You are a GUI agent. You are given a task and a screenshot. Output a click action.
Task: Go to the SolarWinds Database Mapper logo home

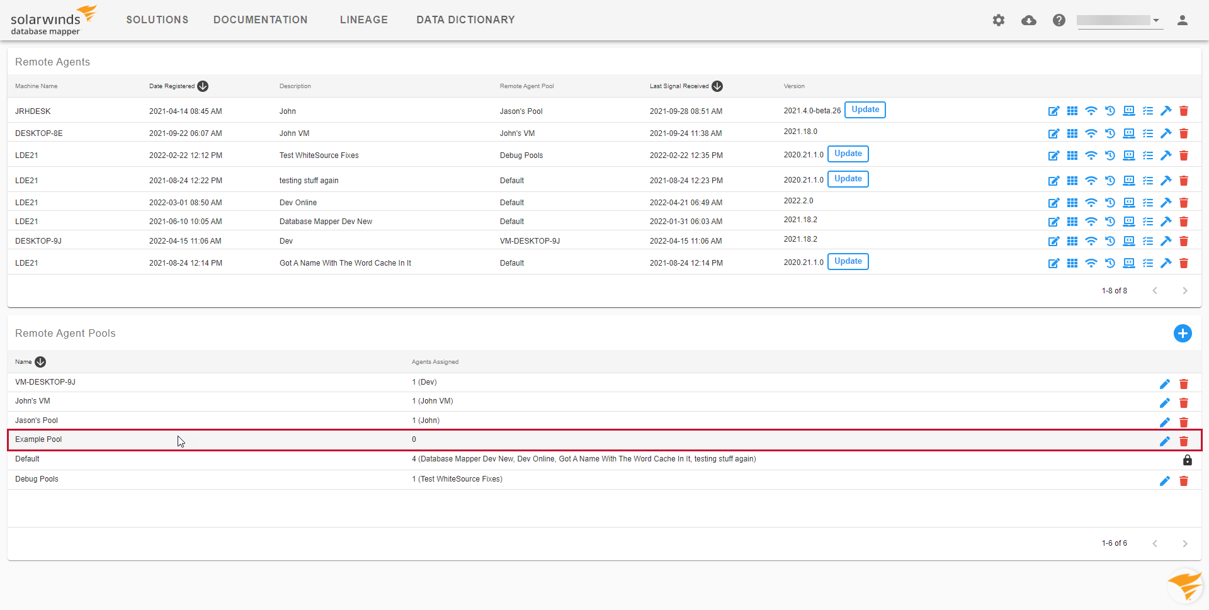pyautogui.click(x=54, y=20)
